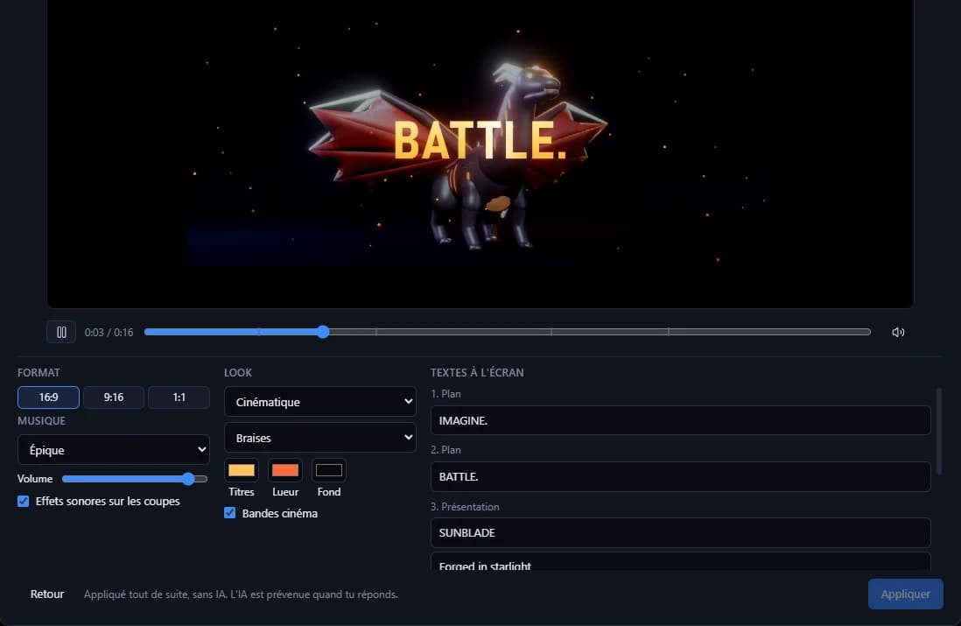Image resolution: width=961 pixels, height=626 pixels.
Task: Open the Épique music dropdown
Action: click(114, 449)
